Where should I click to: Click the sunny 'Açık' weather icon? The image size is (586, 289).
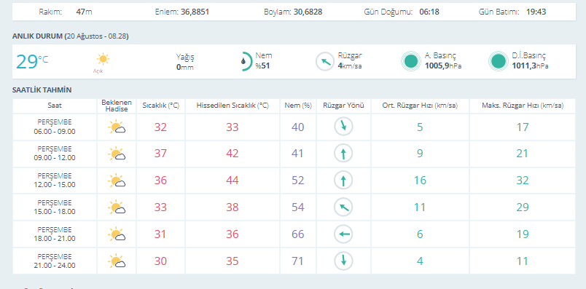pos(103,60)
